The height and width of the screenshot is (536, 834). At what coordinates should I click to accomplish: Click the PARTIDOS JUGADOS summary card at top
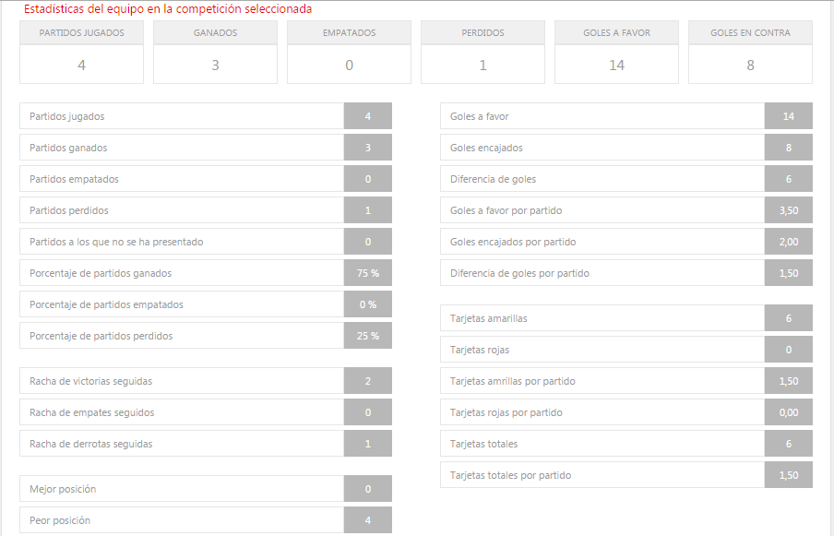81,53
